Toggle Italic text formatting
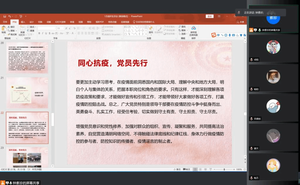The width and height of the screenshot is (300, 185). tap(42, 34)
